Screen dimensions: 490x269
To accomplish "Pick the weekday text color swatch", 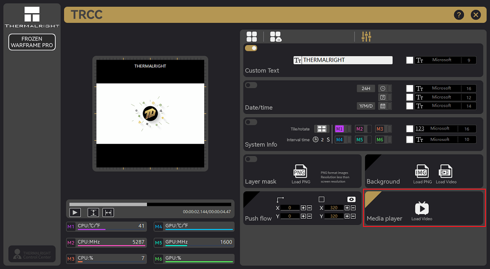I will coord(410,97).
